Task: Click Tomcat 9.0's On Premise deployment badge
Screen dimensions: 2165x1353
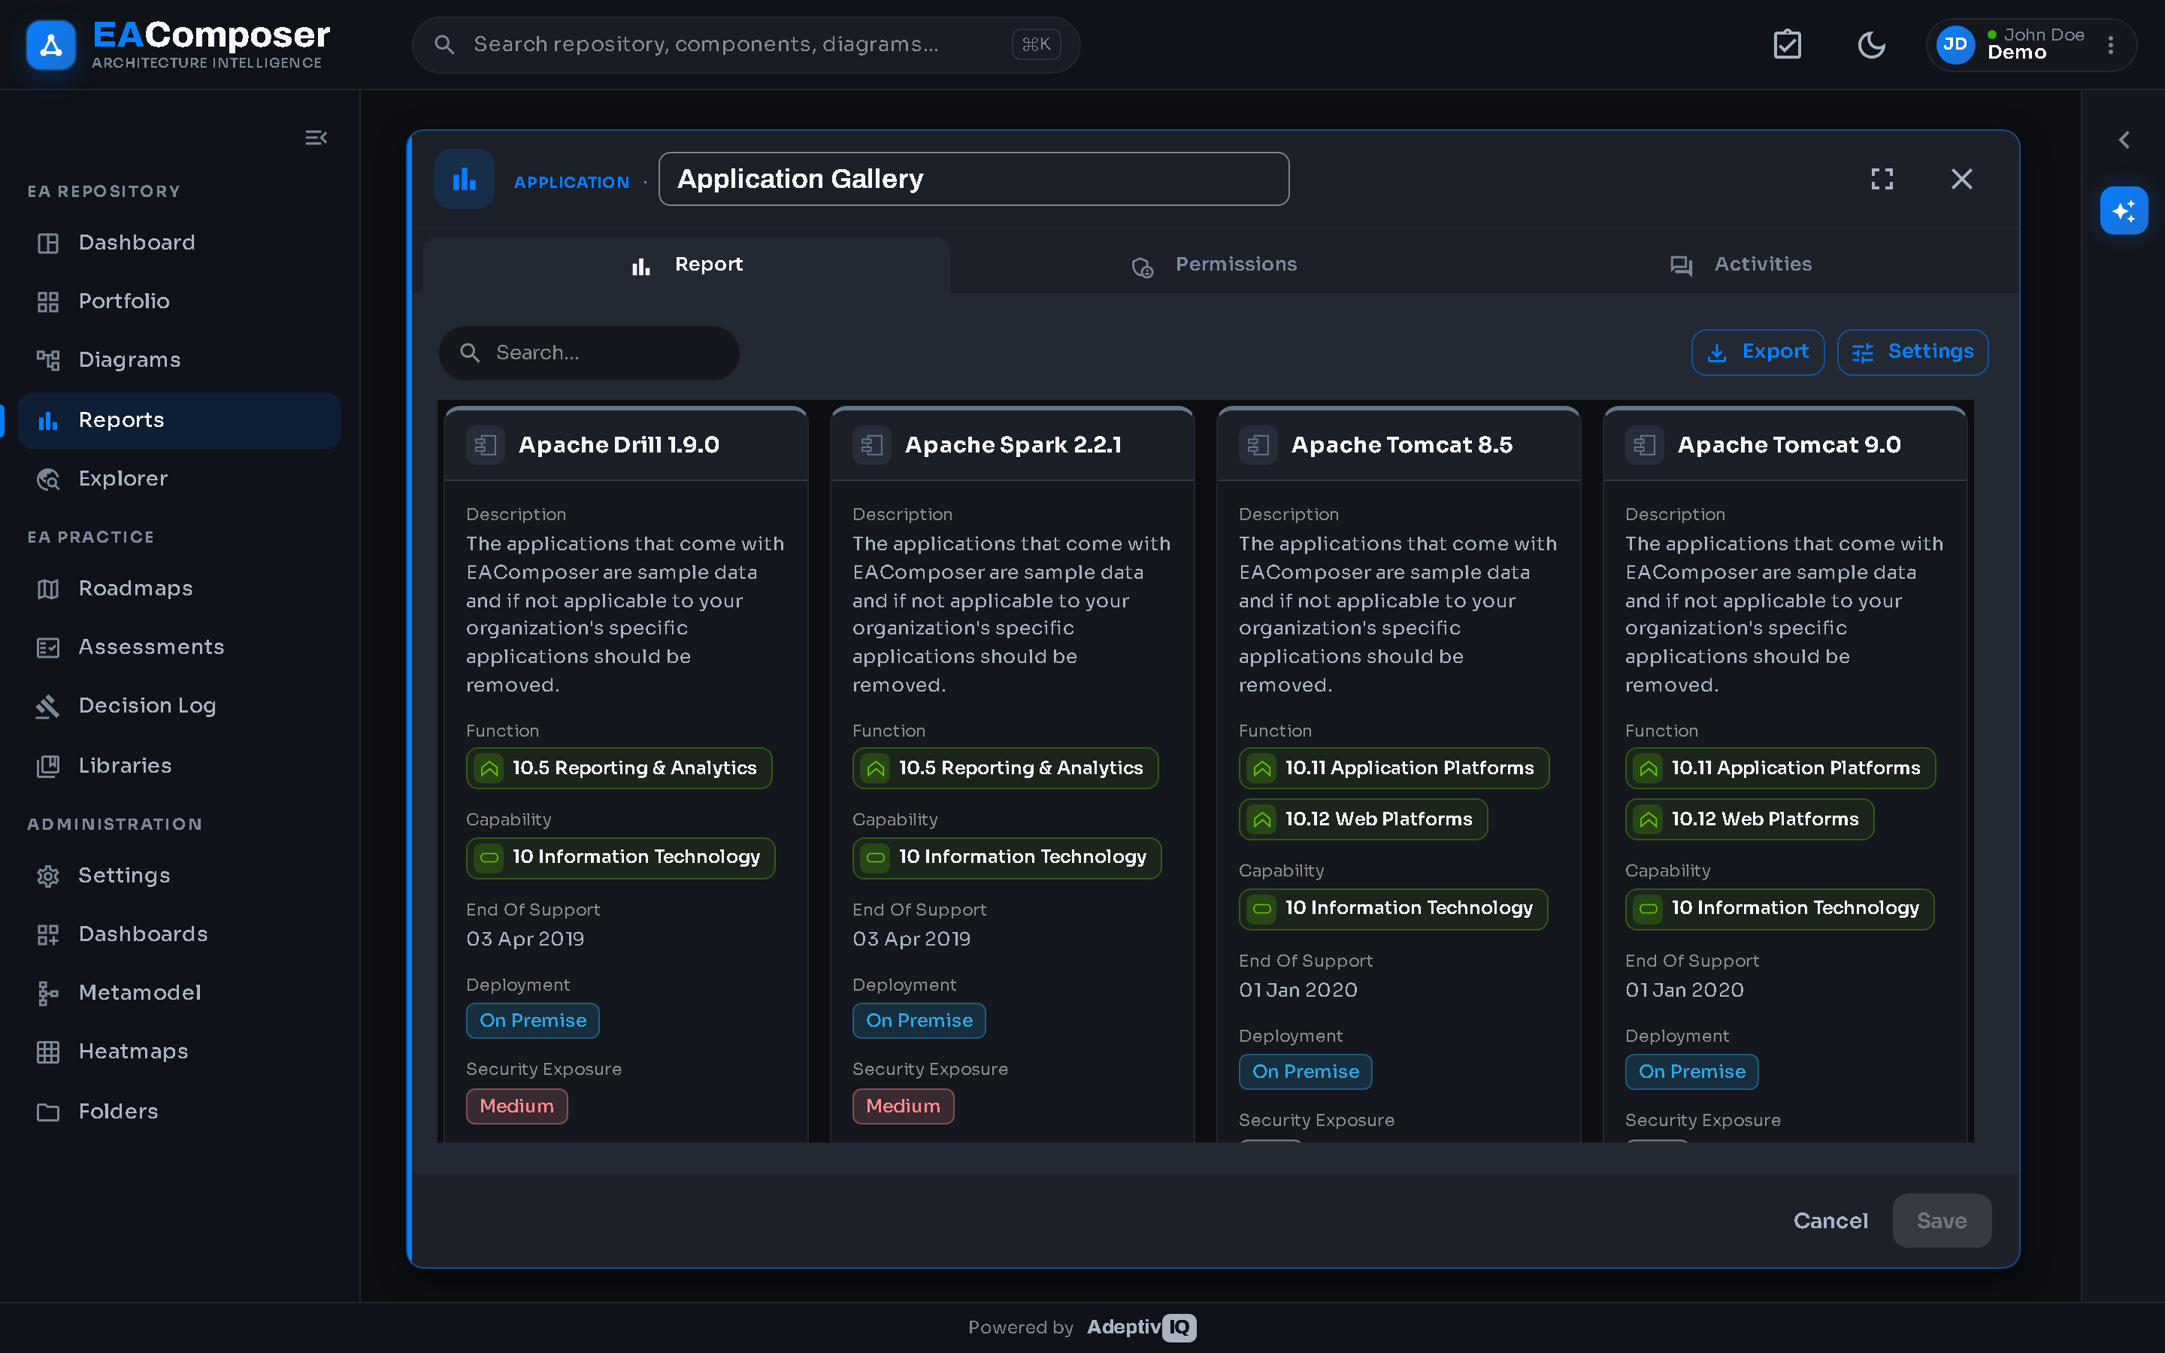Action: coord(1693,1071)
